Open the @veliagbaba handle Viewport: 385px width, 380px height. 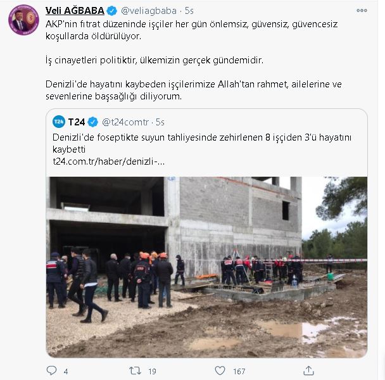point(149,11)
